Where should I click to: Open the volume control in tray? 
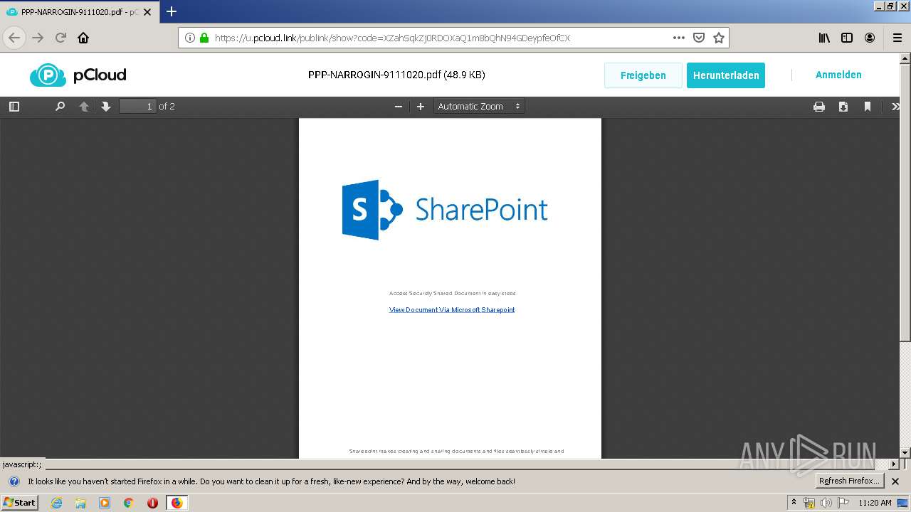826,503
